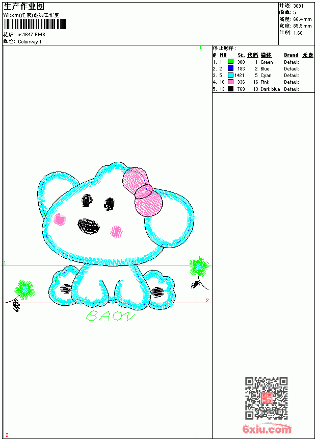Click the black Dark blue swatch
The width and height of the screenshot is (316, 439).
tap(230, 89)
